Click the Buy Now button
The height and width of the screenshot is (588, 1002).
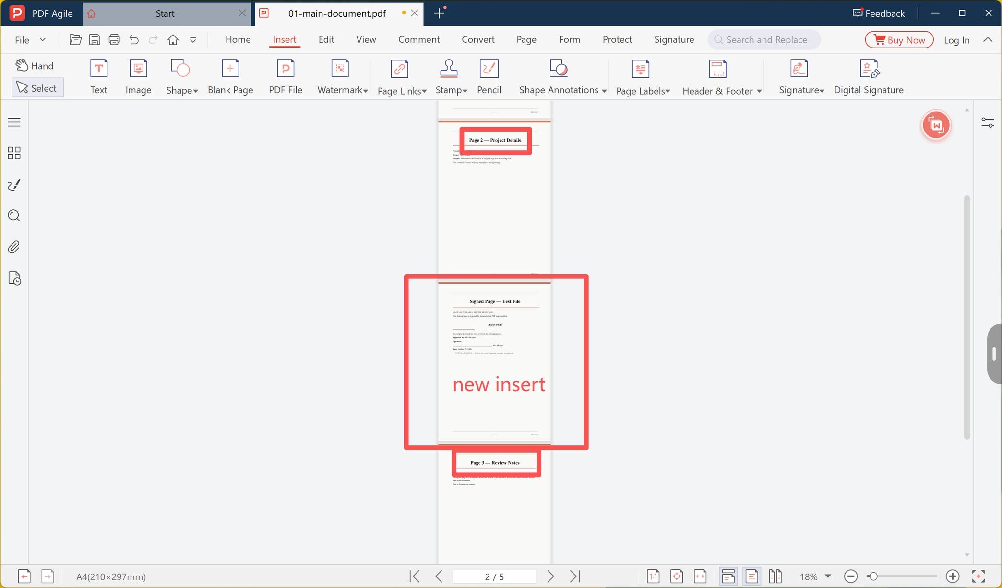[899, 40]
